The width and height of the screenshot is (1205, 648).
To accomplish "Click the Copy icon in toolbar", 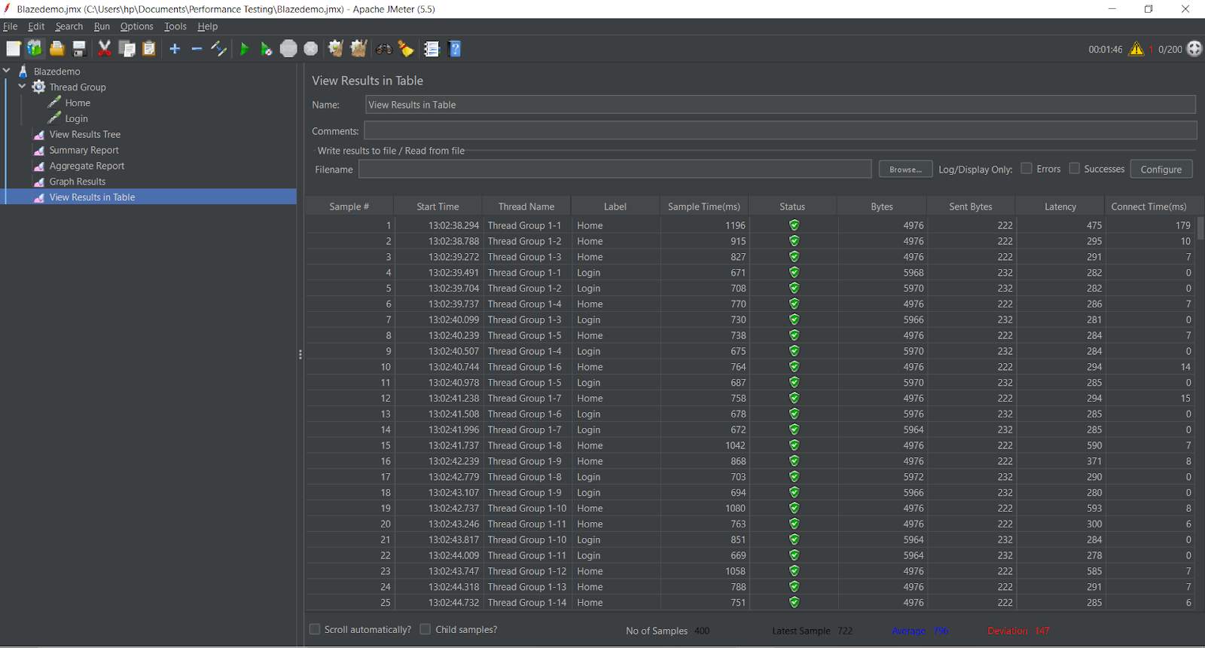I will click(x=127, y=49).
